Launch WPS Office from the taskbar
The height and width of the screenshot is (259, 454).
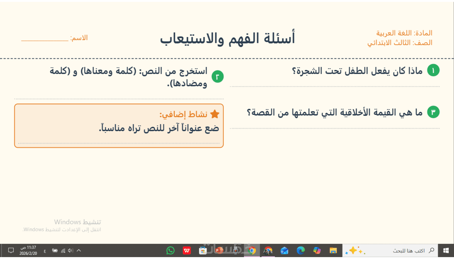[187, 250]
